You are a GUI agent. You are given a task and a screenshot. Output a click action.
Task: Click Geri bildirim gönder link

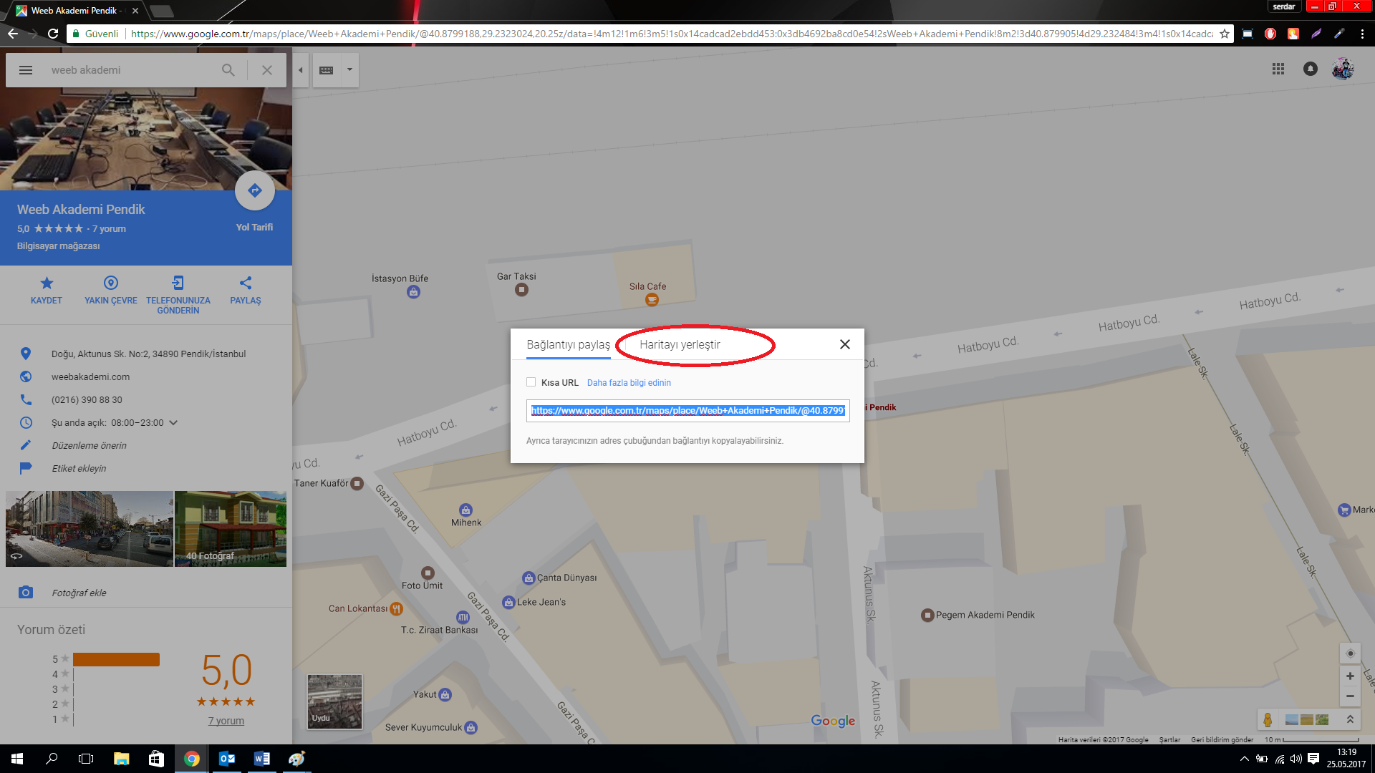click(1222, 740)
